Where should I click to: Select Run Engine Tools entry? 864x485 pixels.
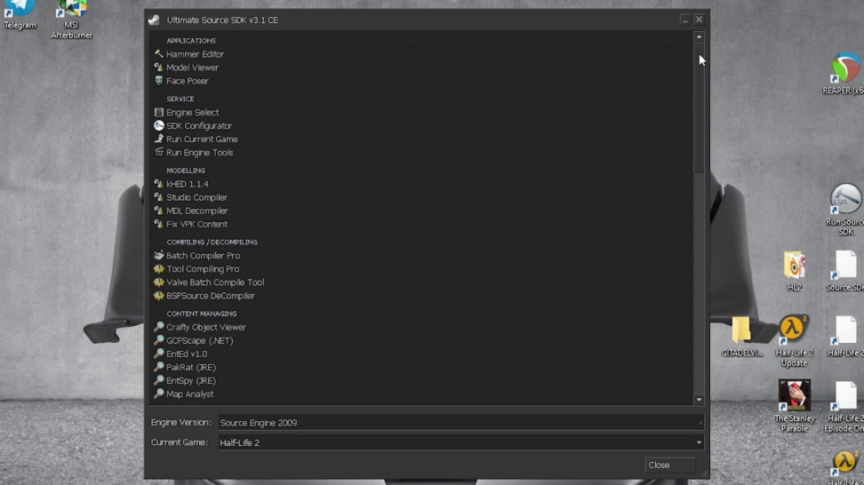pos(199,153)
